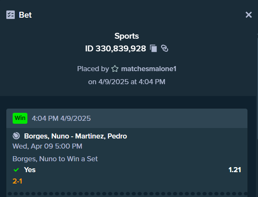Click the Bet modal title

coord(25,15)
